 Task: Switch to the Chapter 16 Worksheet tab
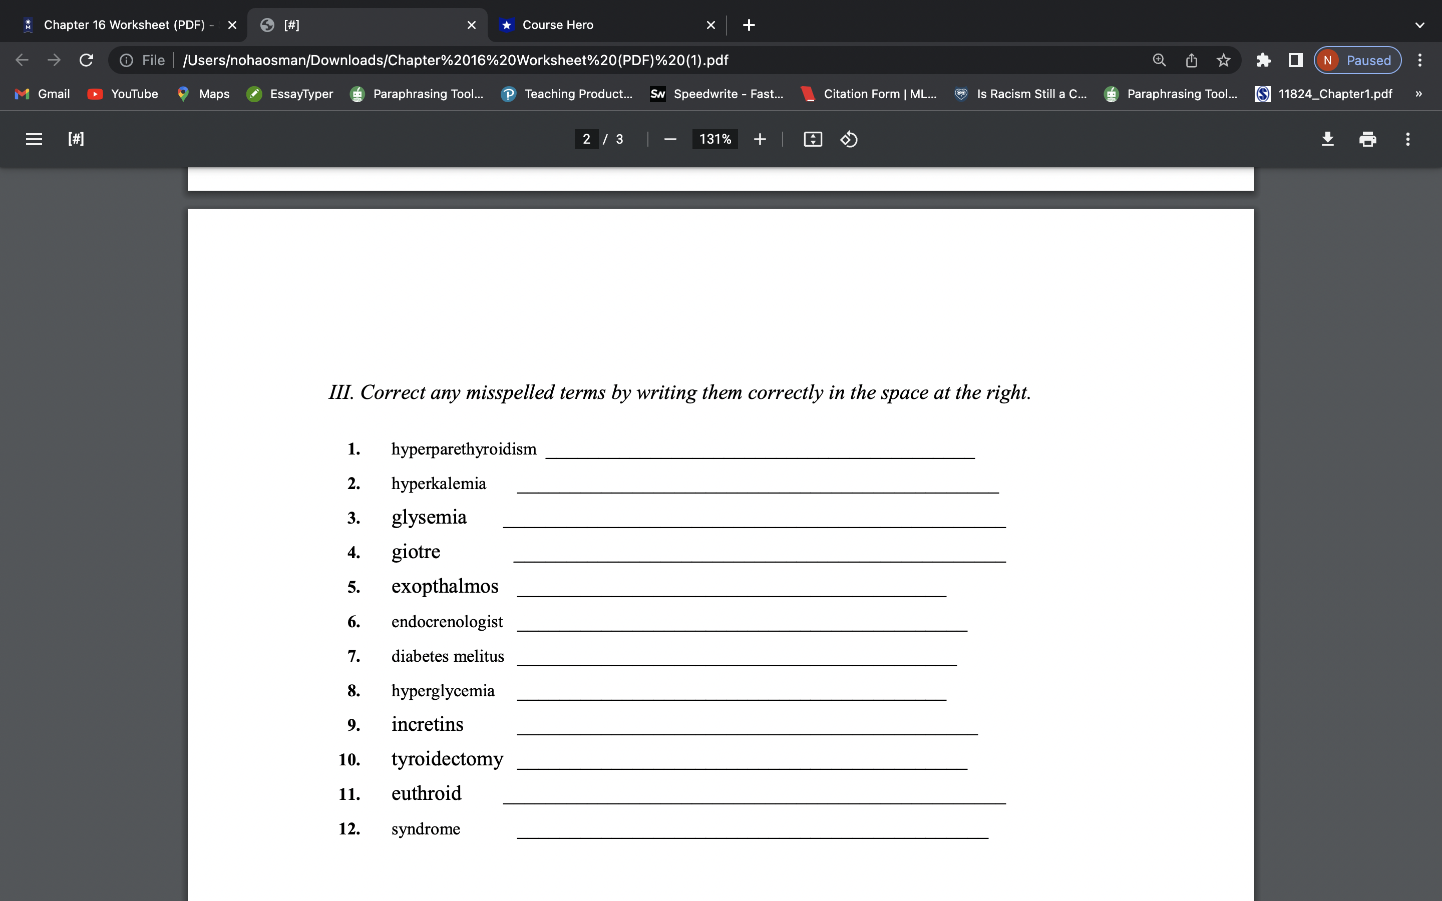tap(119, 25)
